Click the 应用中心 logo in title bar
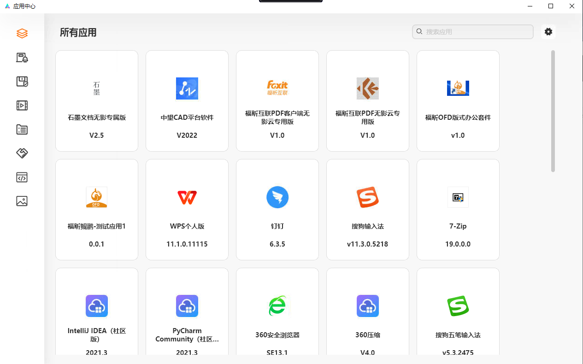 pos(7,6)
